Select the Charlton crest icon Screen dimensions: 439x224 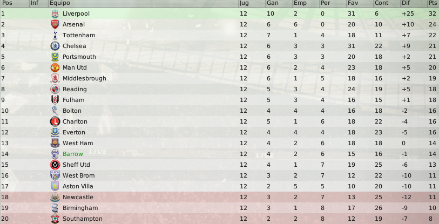55,121
